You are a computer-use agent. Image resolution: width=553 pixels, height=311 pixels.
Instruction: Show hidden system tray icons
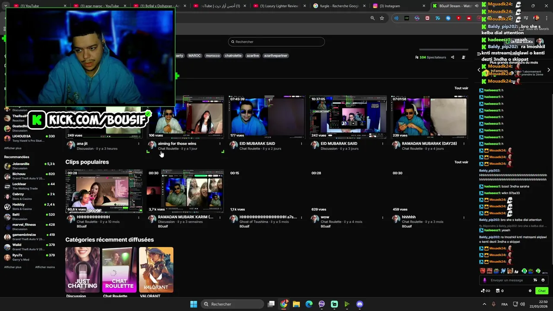click(x=484, y=304)
